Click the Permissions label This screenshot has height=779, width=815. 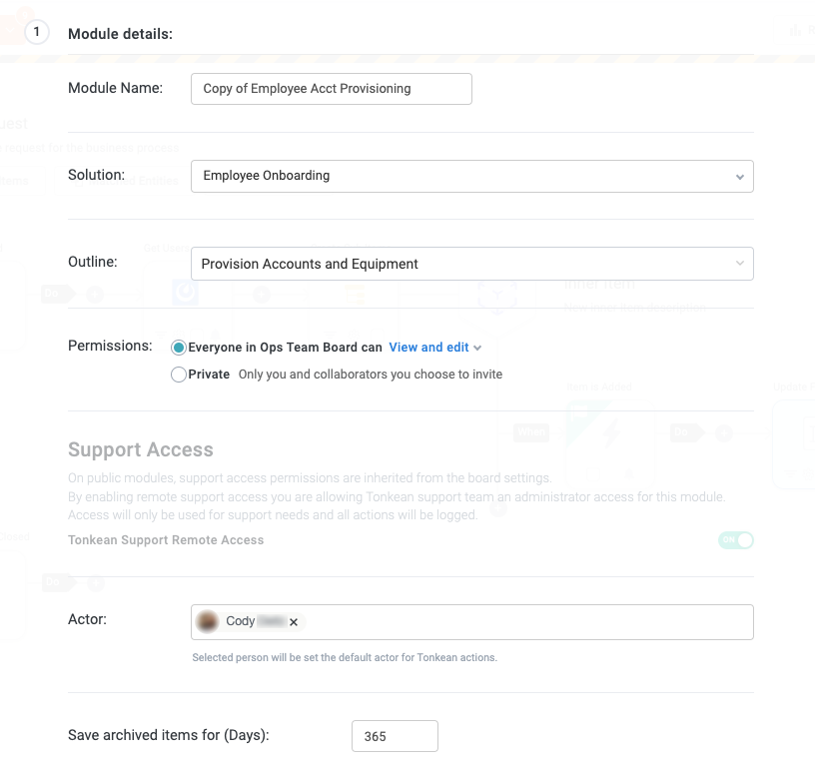point(110,346)
